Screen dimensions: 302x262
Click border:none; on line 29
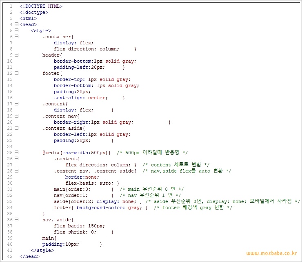(82, 177)
